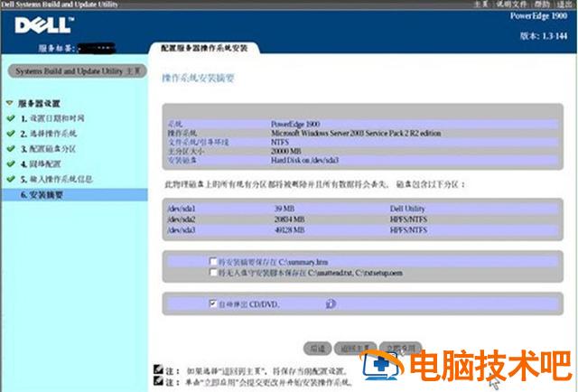This screenshot has height=392, width=578.
Task: Click the Dell Utility partition type cell
Action: click(407, 209)
